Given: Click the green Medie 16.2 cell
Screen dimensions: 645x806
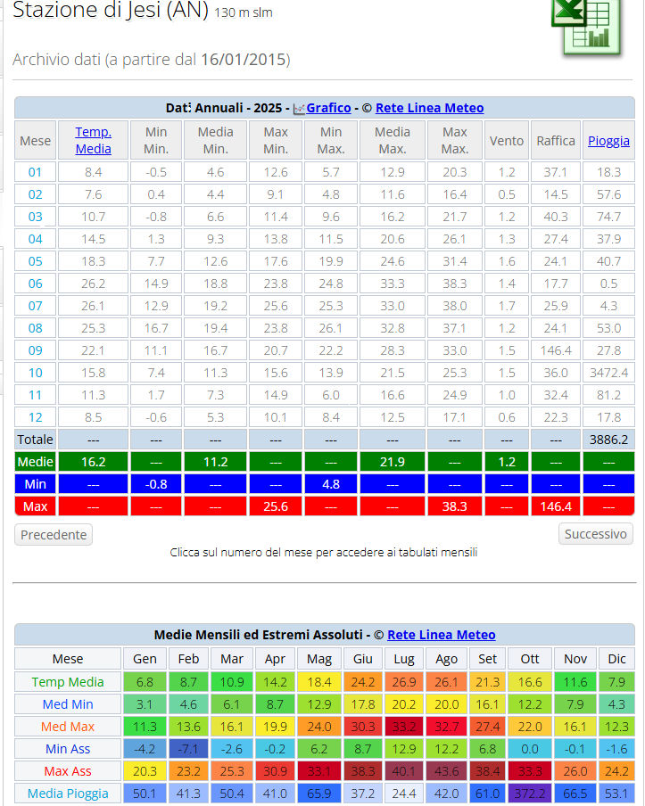Looking at the screenshot, I should tap(94, 462).
